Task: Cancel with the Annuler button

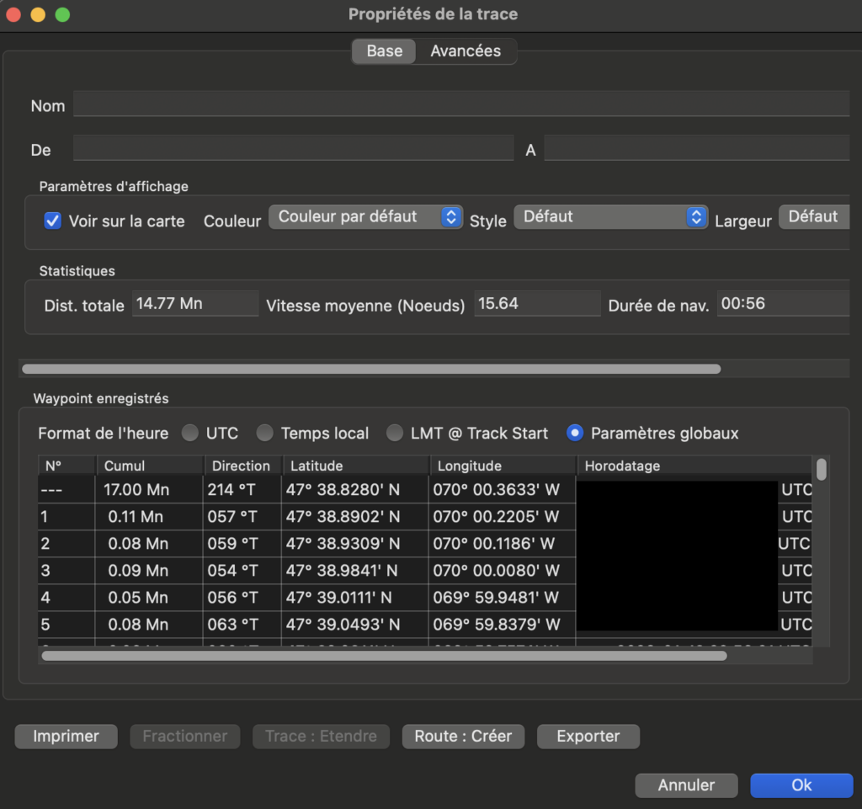Action: click(x=686, y=785)
